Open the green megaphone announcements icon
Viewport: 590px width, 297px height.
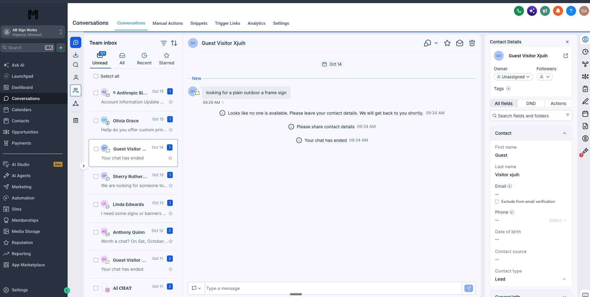[545, 11]
